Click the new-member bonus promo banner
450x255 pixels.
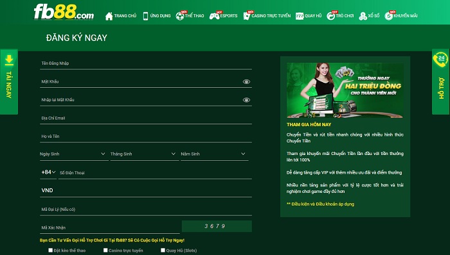point(345,90)
